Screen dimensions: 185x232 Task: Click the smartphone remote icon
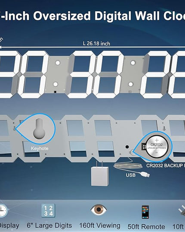tap(145, 212)
